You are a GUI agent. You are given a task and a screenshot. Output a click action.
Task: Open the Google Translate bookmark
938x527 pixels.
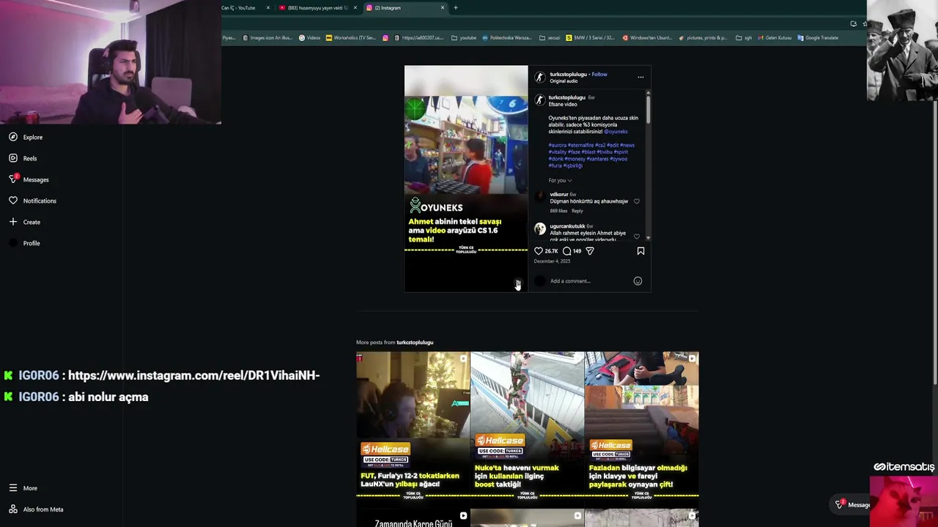[818, 38]
